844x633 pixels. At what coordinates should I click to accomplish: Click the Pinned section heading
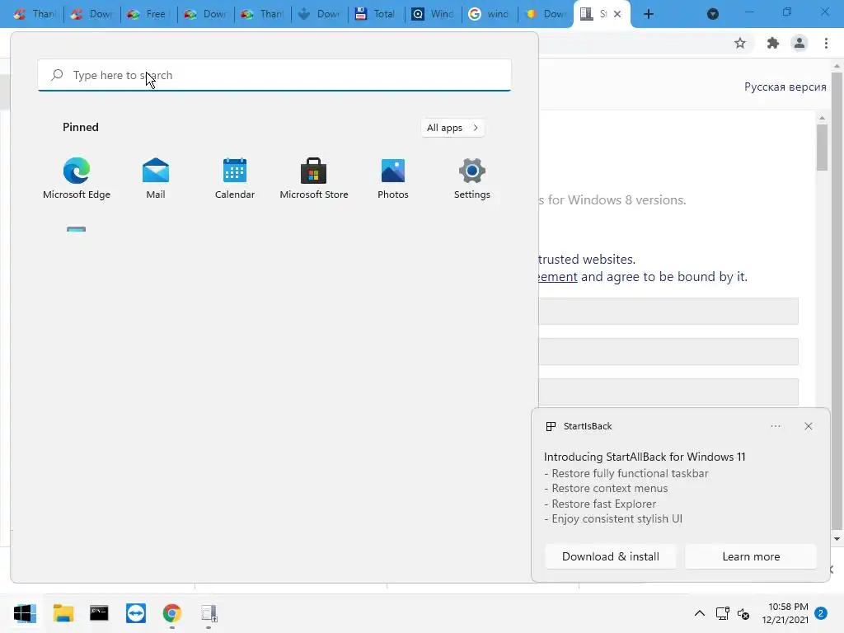[81, 127]
